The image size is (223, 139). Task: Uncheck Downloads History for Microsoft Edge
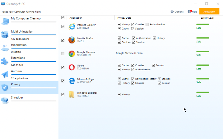[133, 79]
